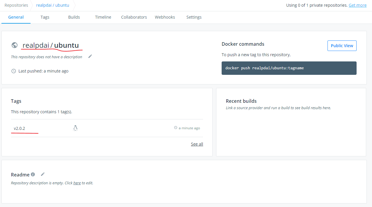
Task: Open the Settings tab
Action: click(194, 17)
